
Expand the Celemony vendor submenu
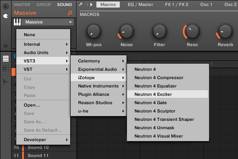tap(99, 61)
